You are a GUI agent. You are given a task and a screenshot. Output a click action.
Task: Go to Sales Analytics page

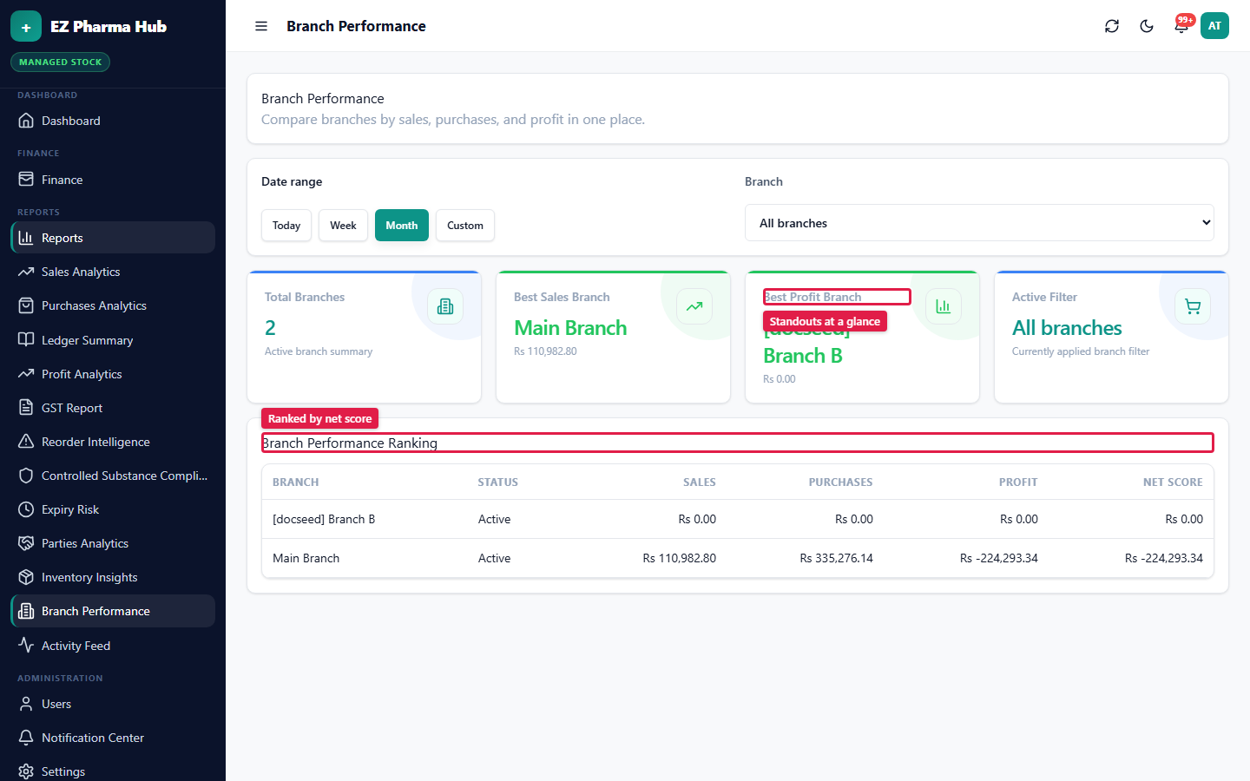(x=113, y=272)
